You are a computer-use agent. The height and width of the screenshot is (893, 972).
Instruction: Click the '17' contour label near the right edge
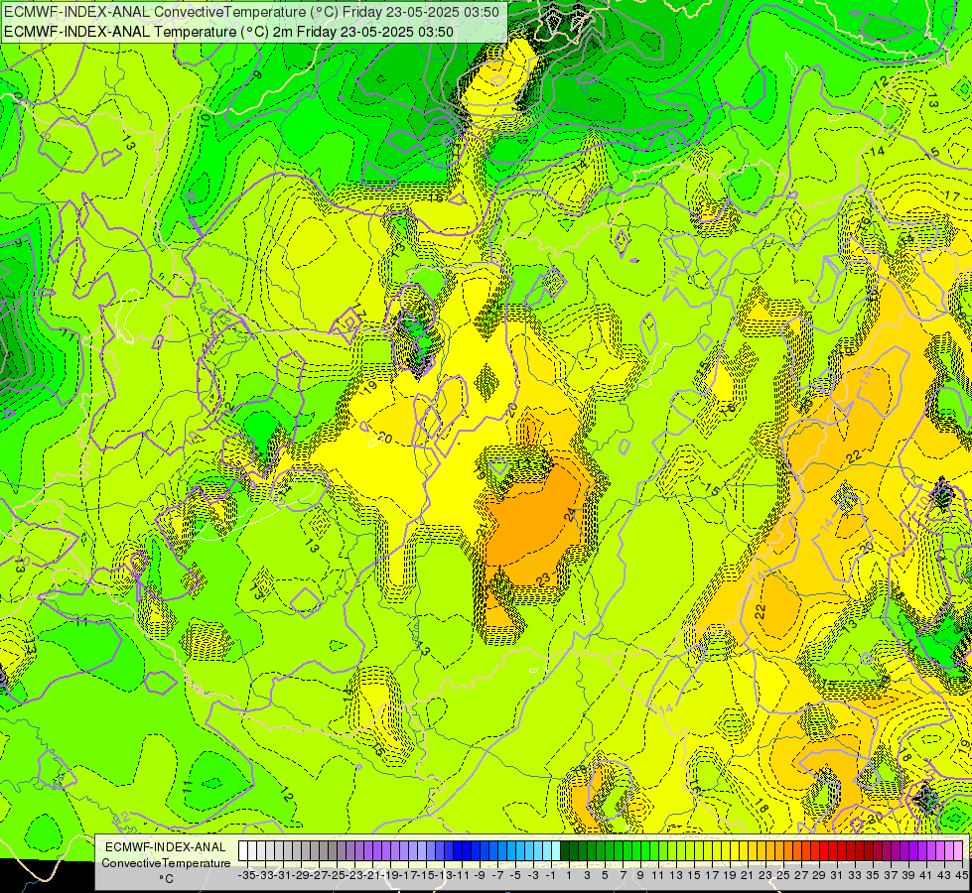click(953, 195)
